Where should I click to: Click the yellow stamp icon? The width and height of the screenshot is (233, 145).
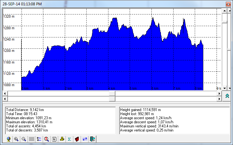[62, 139]
